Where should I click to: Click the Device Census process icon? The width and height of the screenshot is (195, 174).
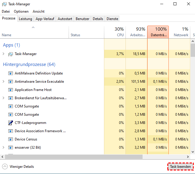[11, 139]
